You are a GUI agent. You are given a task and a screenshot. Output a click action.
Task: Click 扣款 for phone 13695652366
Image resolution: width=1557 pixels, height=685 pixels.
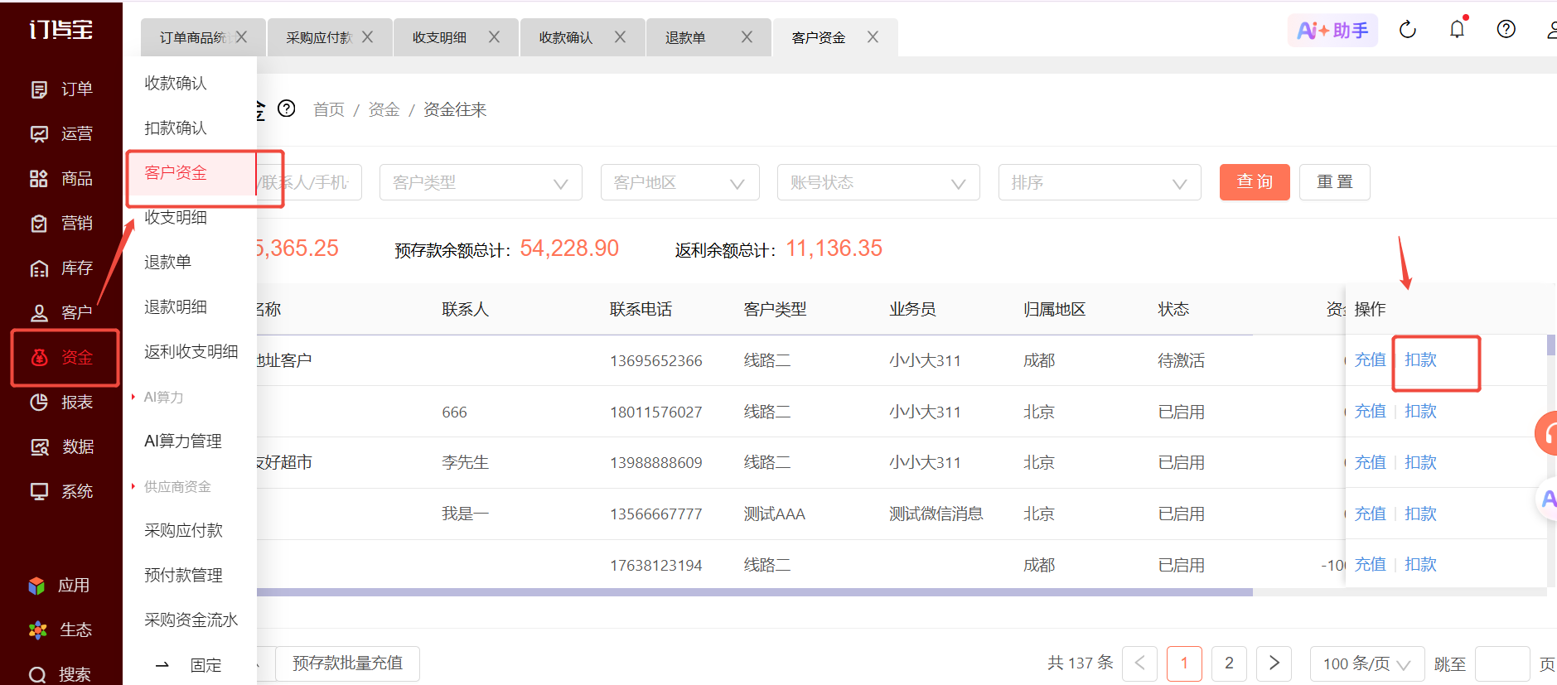1420,360
